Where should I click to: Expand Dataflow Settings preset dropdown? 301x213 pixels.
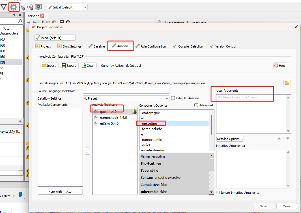126,98
